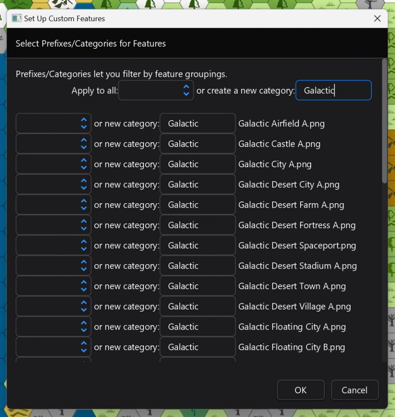The height and width of the screenshot is (417, 395).
Task: Edit new category field for Galactic Desert Stadium row
Action: (197, 265)
